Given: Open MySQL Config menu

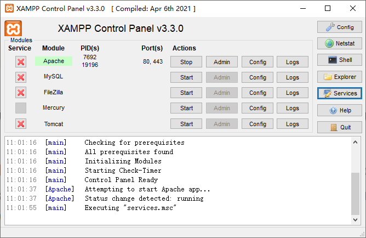Looking at the screenshot, I should pos(258,77).
